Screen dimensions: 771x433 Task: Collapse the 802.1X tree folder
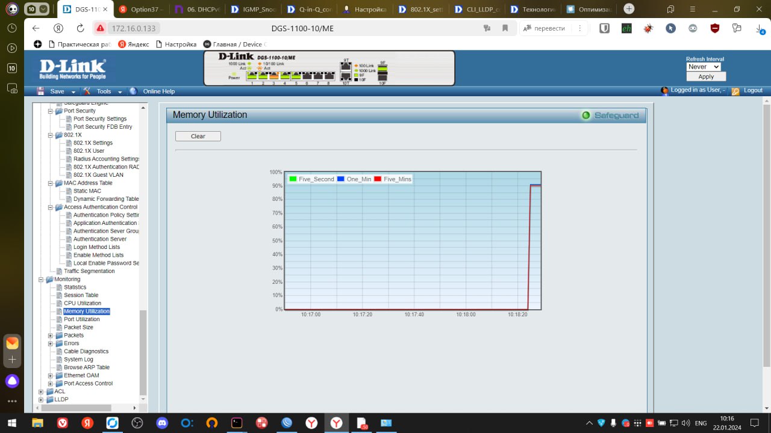[x=51, y=135]
